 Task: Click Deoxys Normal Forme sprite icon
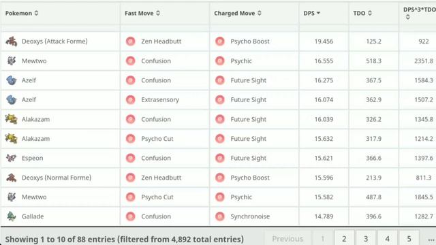coord(11,178)
